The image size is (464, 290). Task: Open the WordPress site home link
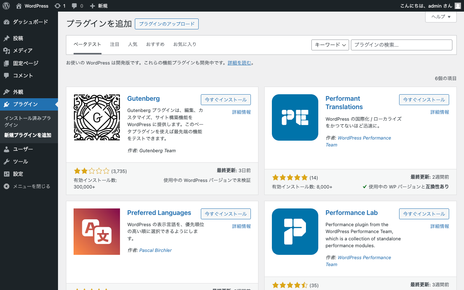[x=32, y=6]
